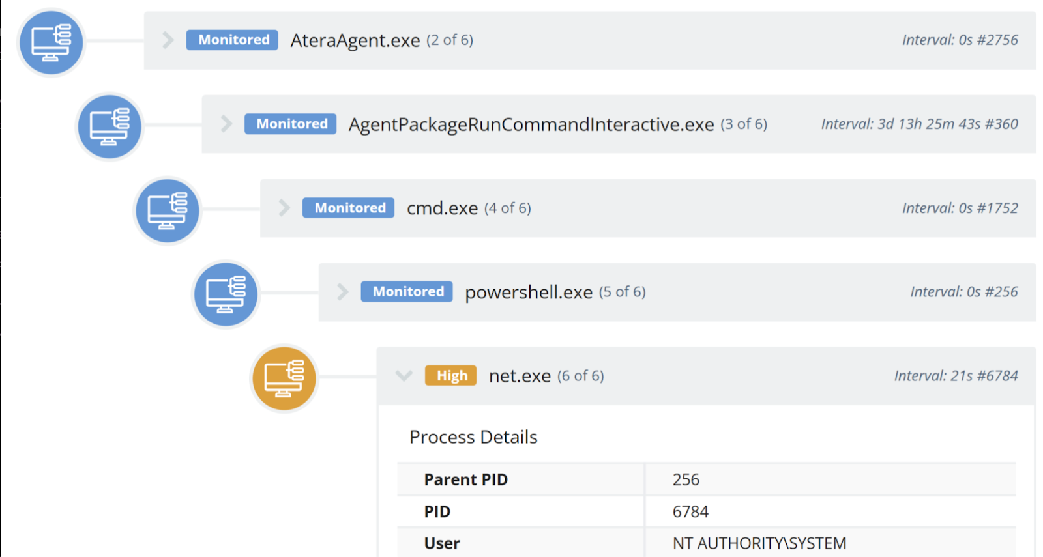The width and height of the screenshot is (1043, 557).
Task: Click the AgentPackageRunCommandInteractive.exe computer icon
Action: (x=109, y=126)
